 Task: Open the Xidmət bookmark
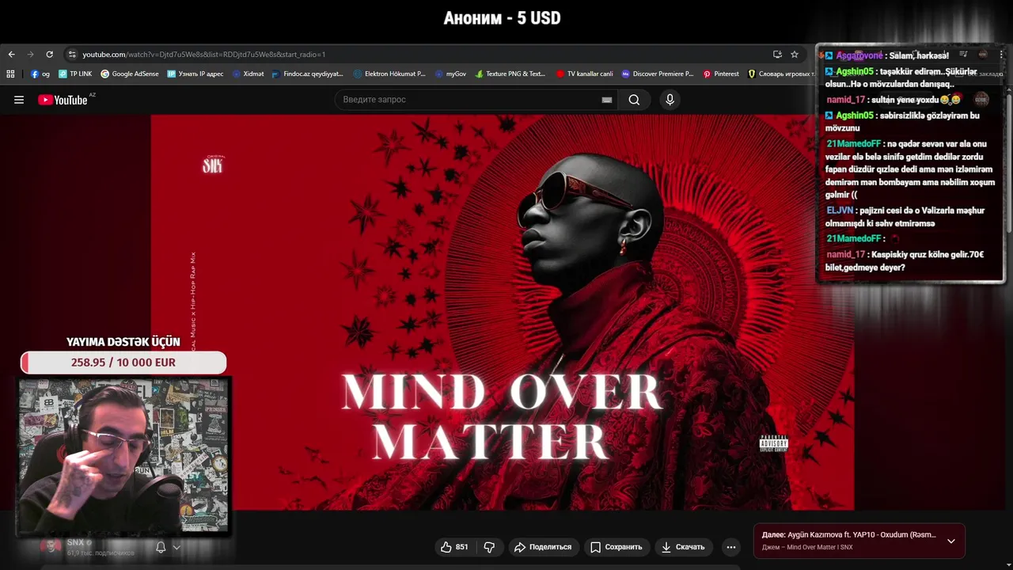249,74
